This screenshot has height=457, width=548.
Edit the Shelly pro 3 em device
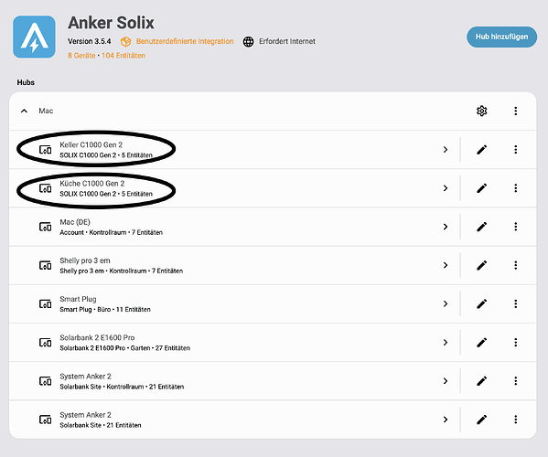pyautogui.click(x=481, y=265)
